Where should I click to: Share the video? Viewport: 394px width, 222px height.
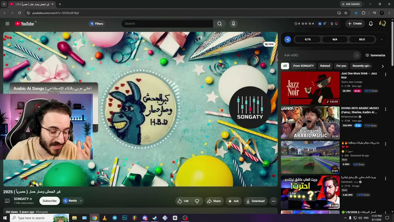214,201
